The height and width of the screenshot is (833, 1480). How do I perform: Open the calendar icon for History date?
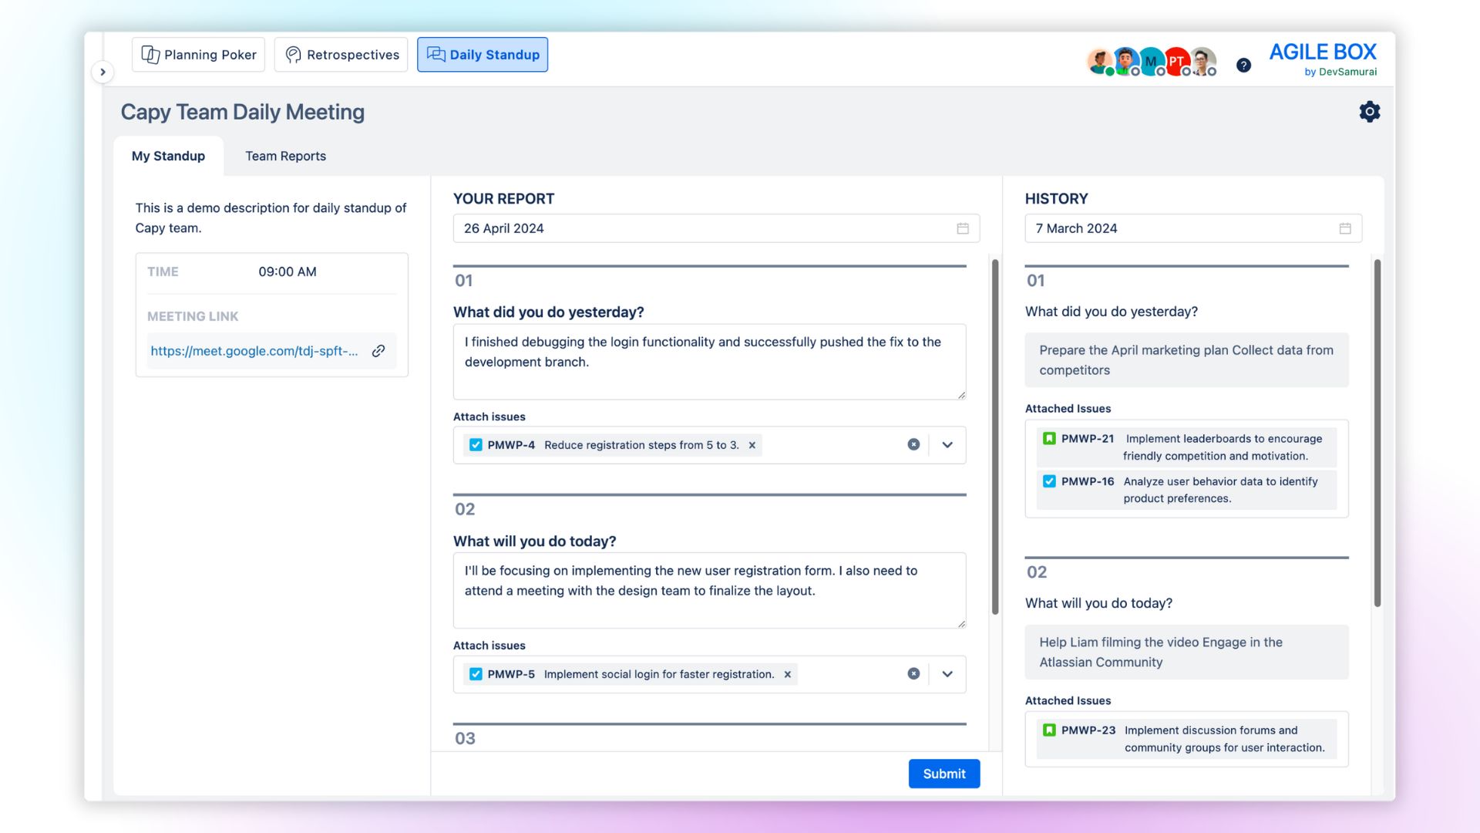tap(1345, 228)
